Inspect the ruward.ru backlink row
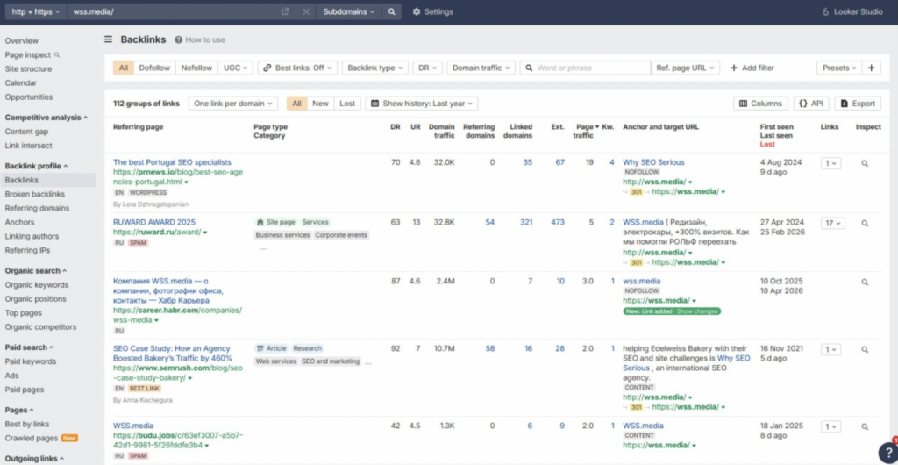This screenshot has height=465, width=898. [864, 223]
